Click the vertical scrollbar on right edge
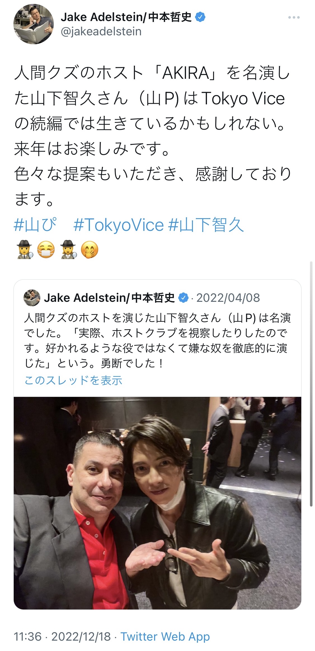315x651 pixels. [311, 384]
